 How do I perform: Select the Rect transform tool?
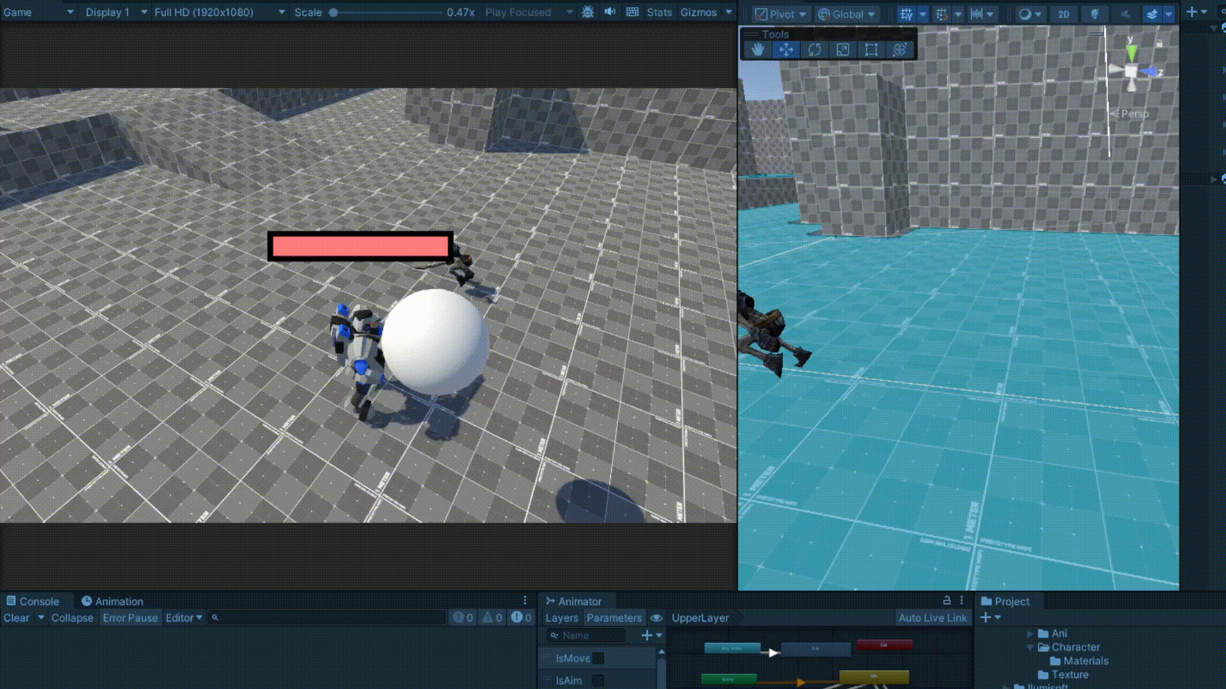point(871,50)
